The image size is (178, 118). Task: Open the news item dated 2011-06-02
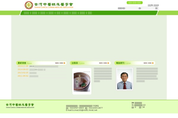coord(34,76)
